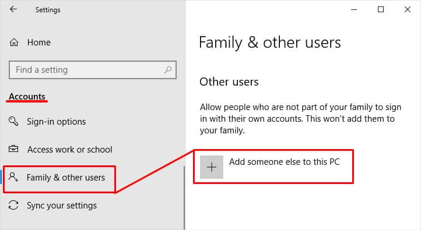The width and height of the screenshot is (421, 230).
Task: Click the circular arrows Sync icon
Action: tap(13, 206)
